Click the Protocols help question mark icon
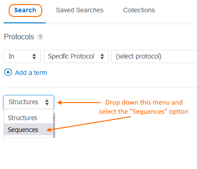This screenshot has height=169, width=197. coord(40,37)
